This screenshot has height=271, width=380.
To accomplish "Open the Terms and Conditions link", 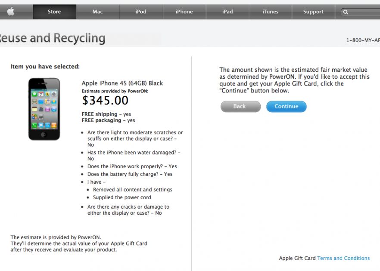I will click(343, 258).
